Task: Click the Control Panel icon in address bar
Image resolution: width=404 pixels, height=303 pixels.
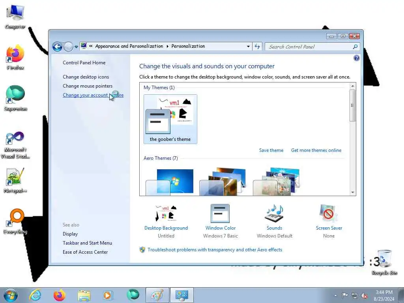Action: [84, 46]
